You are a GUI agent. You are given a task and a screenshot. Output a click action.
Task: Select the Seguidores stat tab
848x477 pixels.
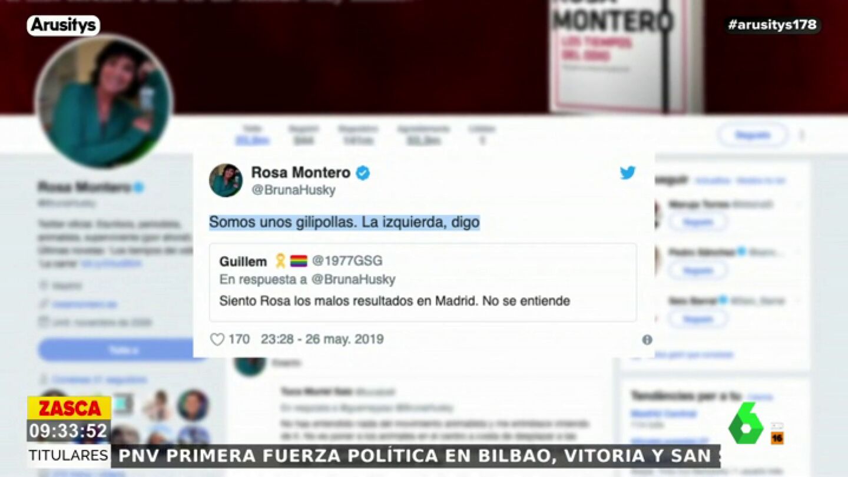[x=359, y=135]
